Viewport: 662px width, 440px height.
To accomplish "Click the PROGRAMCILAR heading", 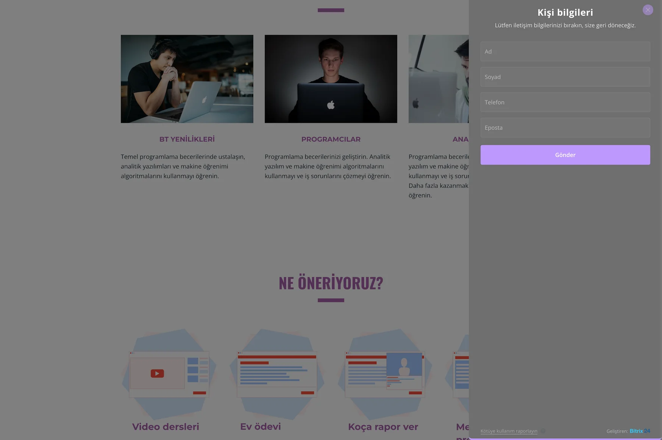I will (x=331, y=139).
